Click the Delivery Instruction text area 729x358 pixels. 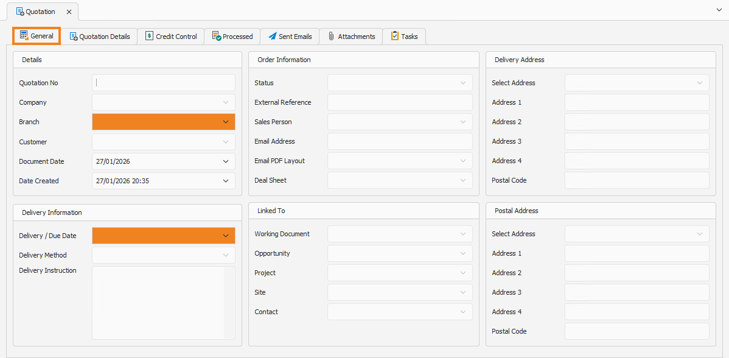click(164, 303)
